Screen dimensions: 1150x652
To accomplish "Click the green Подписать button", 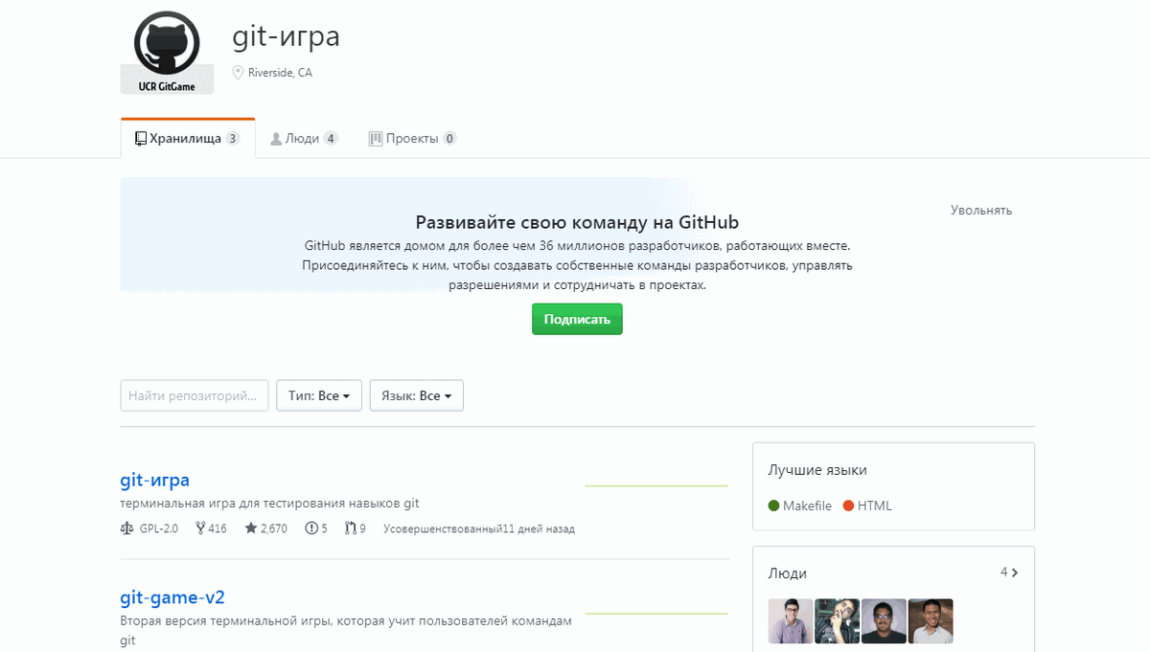I will click(577, 320).
